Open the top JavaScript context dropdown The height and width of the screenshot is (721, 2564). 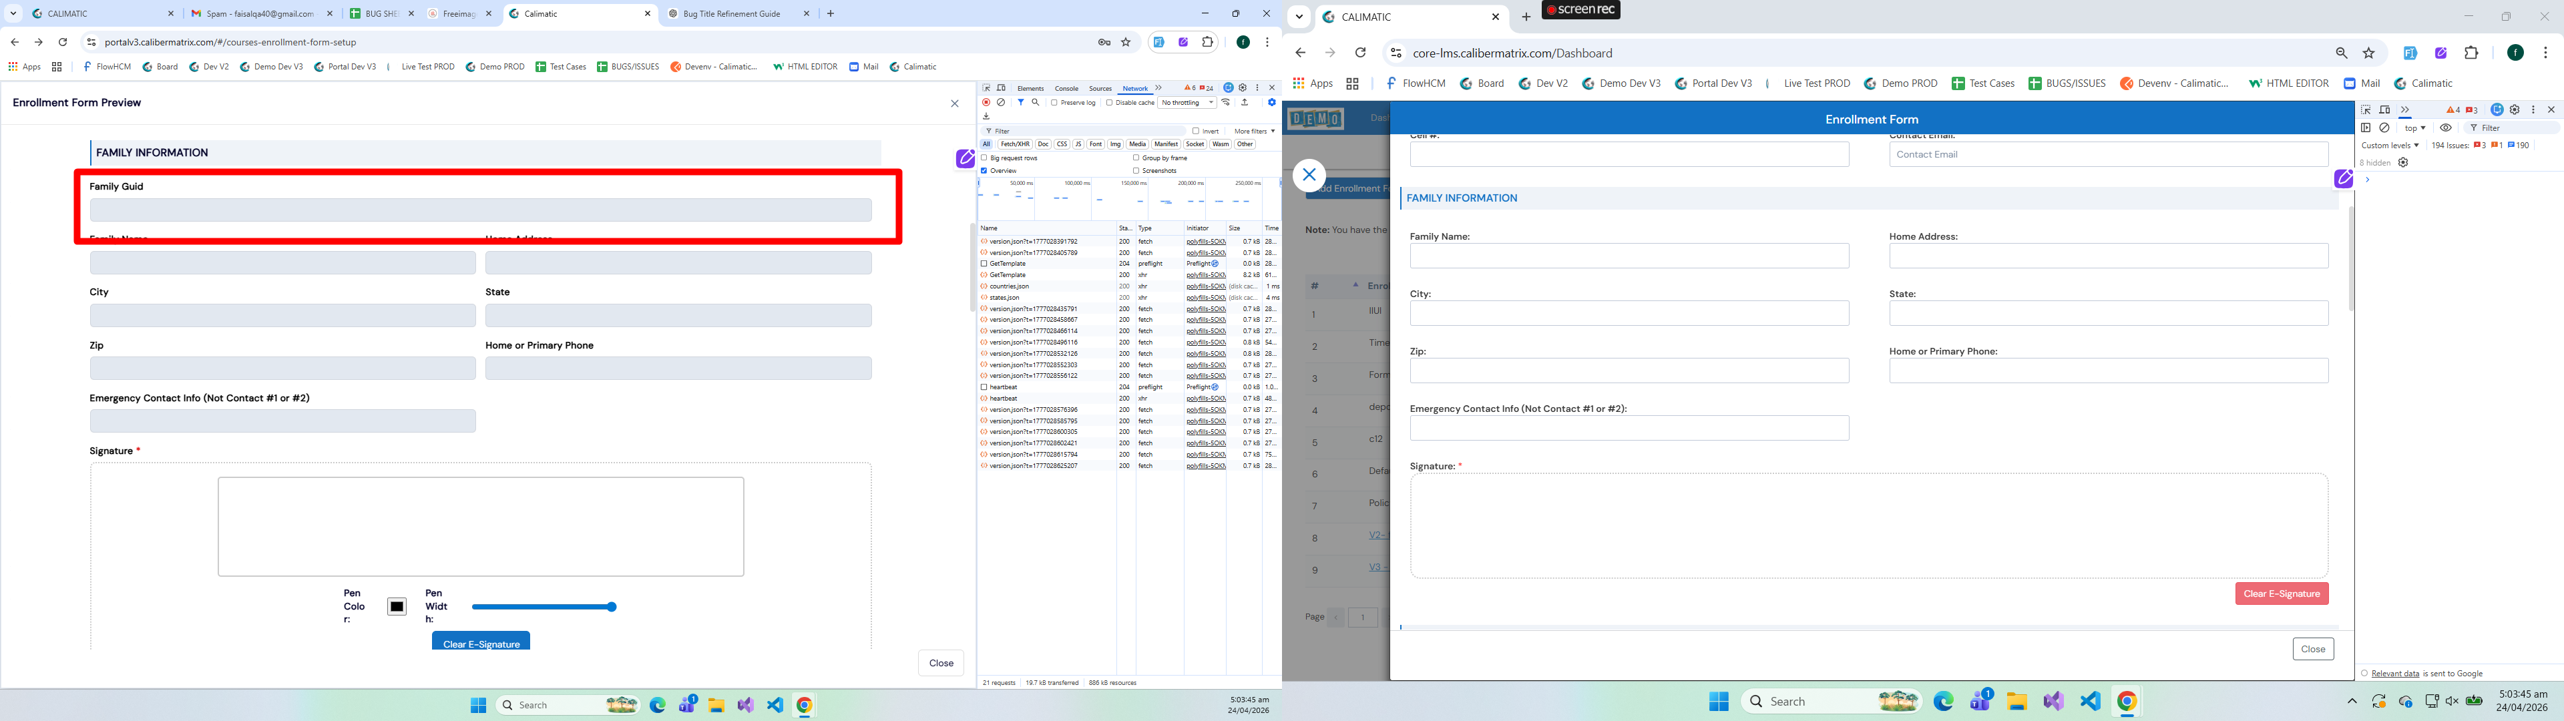tap(2416, 128)
